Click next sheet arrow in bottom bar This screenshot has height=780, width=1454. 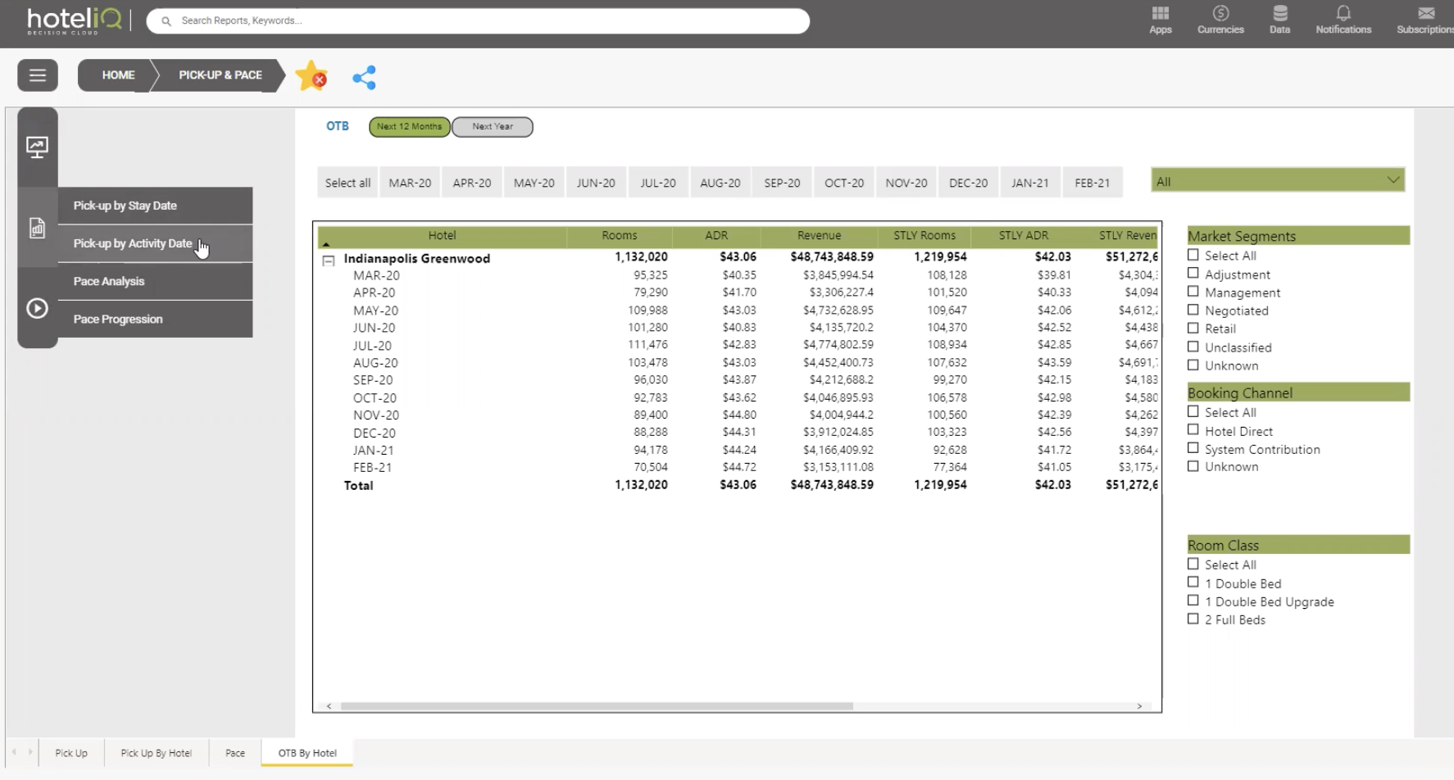(x=30, y=752)
